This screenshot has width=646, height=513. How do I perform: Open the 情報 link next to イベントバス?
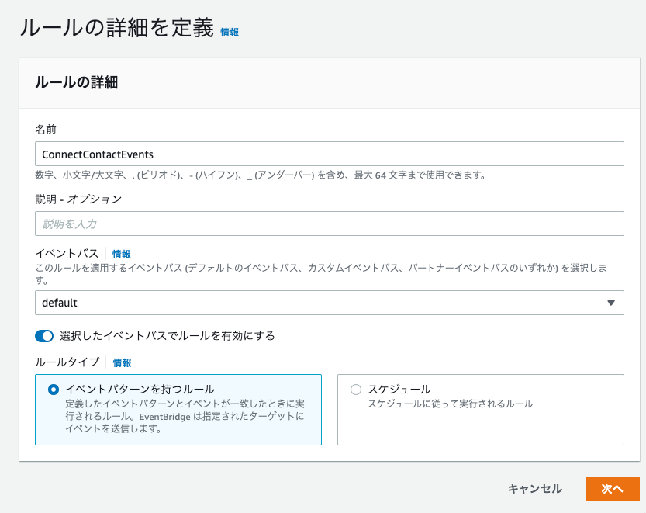[122, 254]
